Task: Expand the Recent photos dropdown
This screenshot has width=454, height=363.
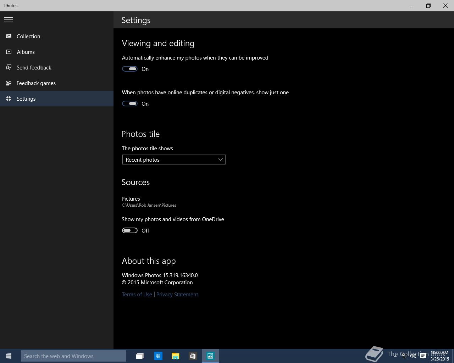Action: click(173, 160)
